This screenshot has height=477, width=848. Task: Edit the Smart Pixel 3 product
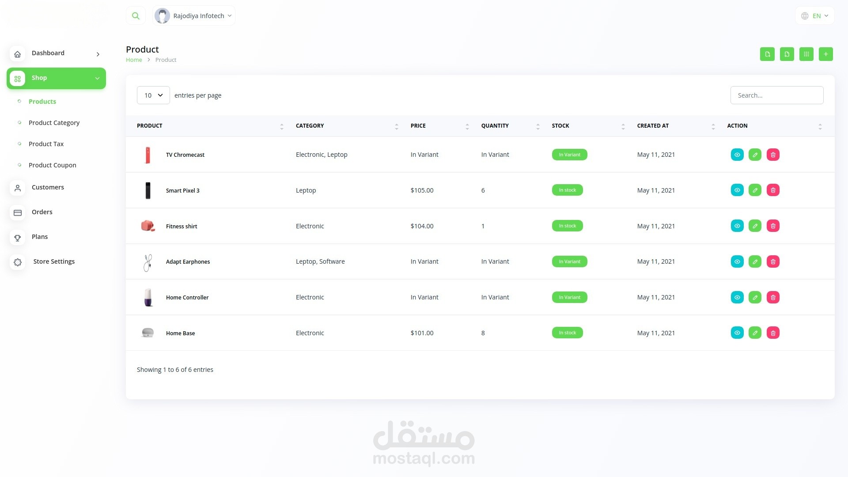755,190
